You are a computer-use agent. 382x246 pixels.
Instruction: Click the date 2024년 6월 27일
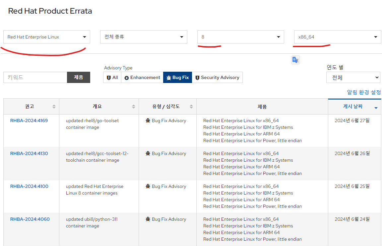point(352,121)
